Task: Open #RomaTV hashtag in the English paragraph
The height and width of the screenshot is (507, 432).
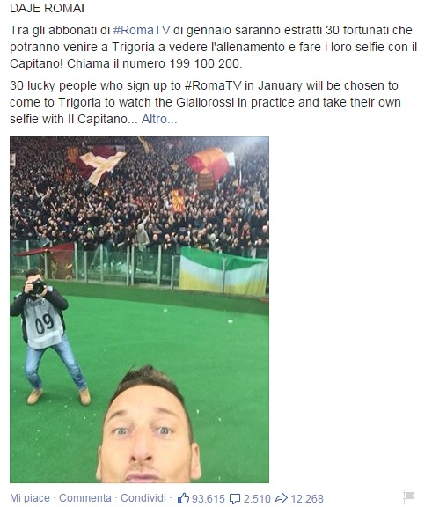Action: coord(213,85)
